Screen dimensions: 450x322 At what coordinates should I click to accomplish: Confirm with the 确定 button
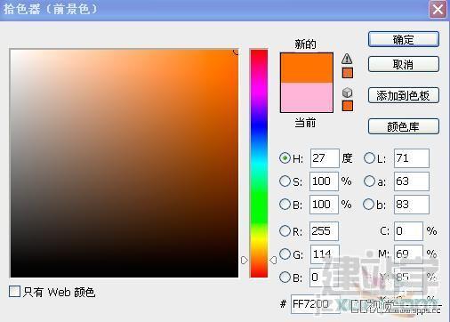pos(404,39)
